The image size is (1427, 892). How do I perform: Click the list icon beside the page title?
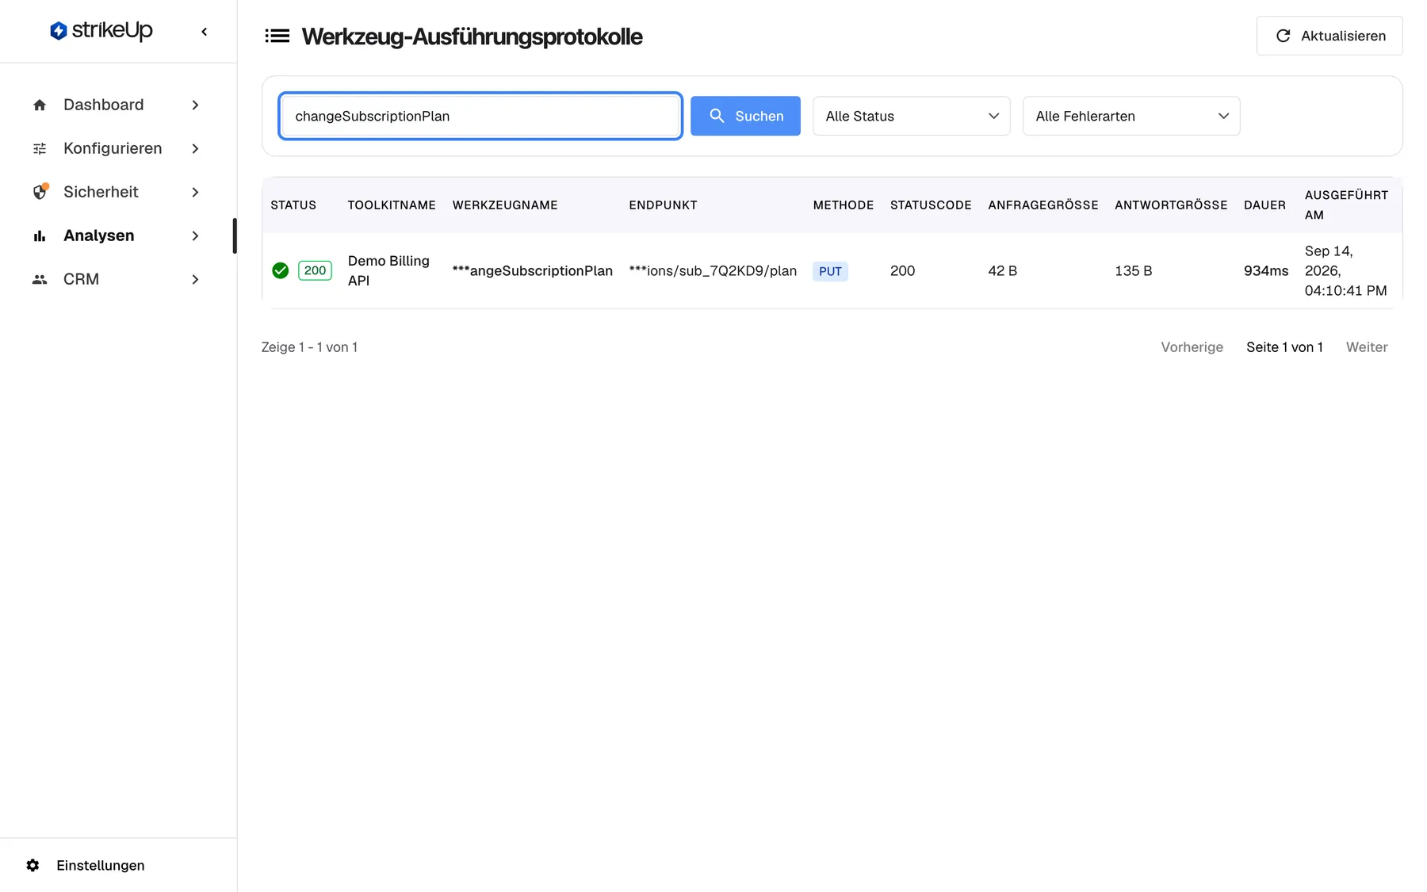[277, 36]
